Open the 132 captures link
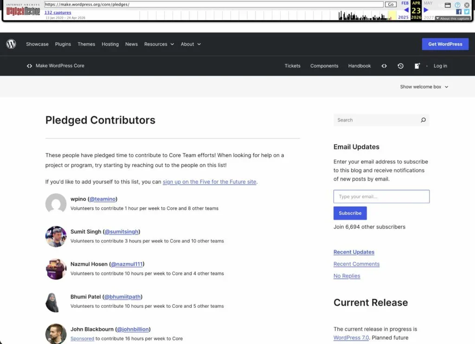 tap(58, 13)
